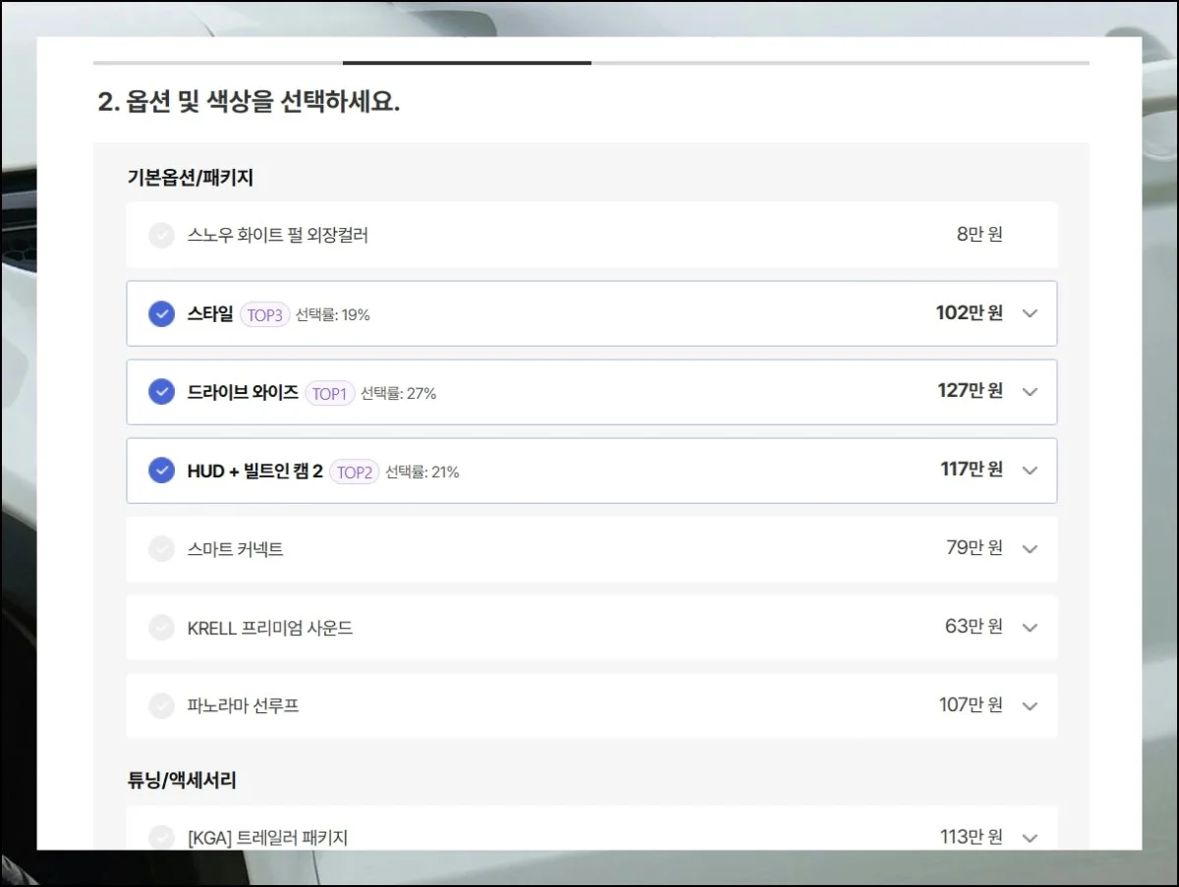Expand the 스마트 커넥트 chevron
1179x887 pixels.
point(1030,549)
